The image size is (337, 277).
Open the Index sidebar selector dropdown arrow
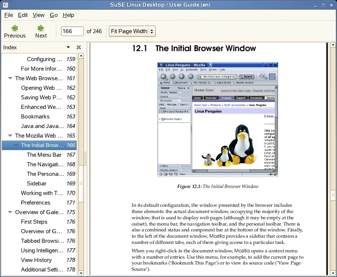[68, 47]
